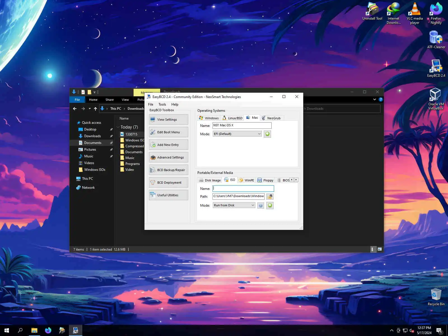Switch to the Floppy tab
The image size is (448, 336).
265,180
